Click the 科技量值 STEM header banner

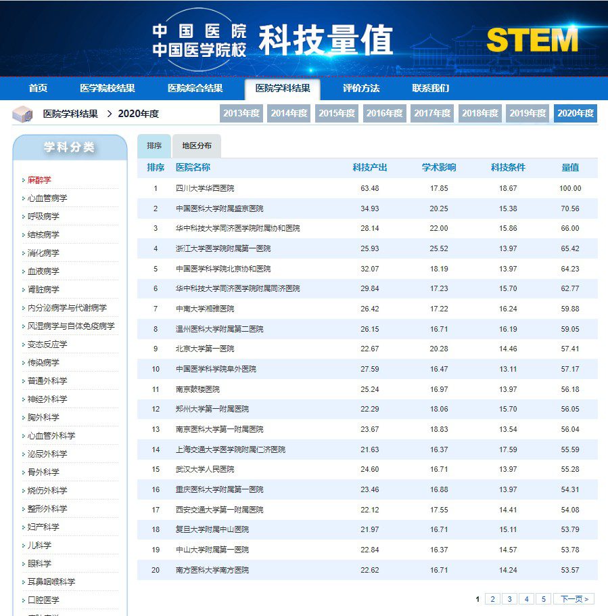(x=304, y=39)
